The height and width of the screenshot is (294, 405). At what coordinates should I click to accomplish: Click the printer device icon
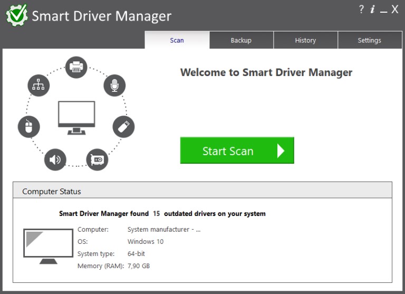[x=76, y=67]
